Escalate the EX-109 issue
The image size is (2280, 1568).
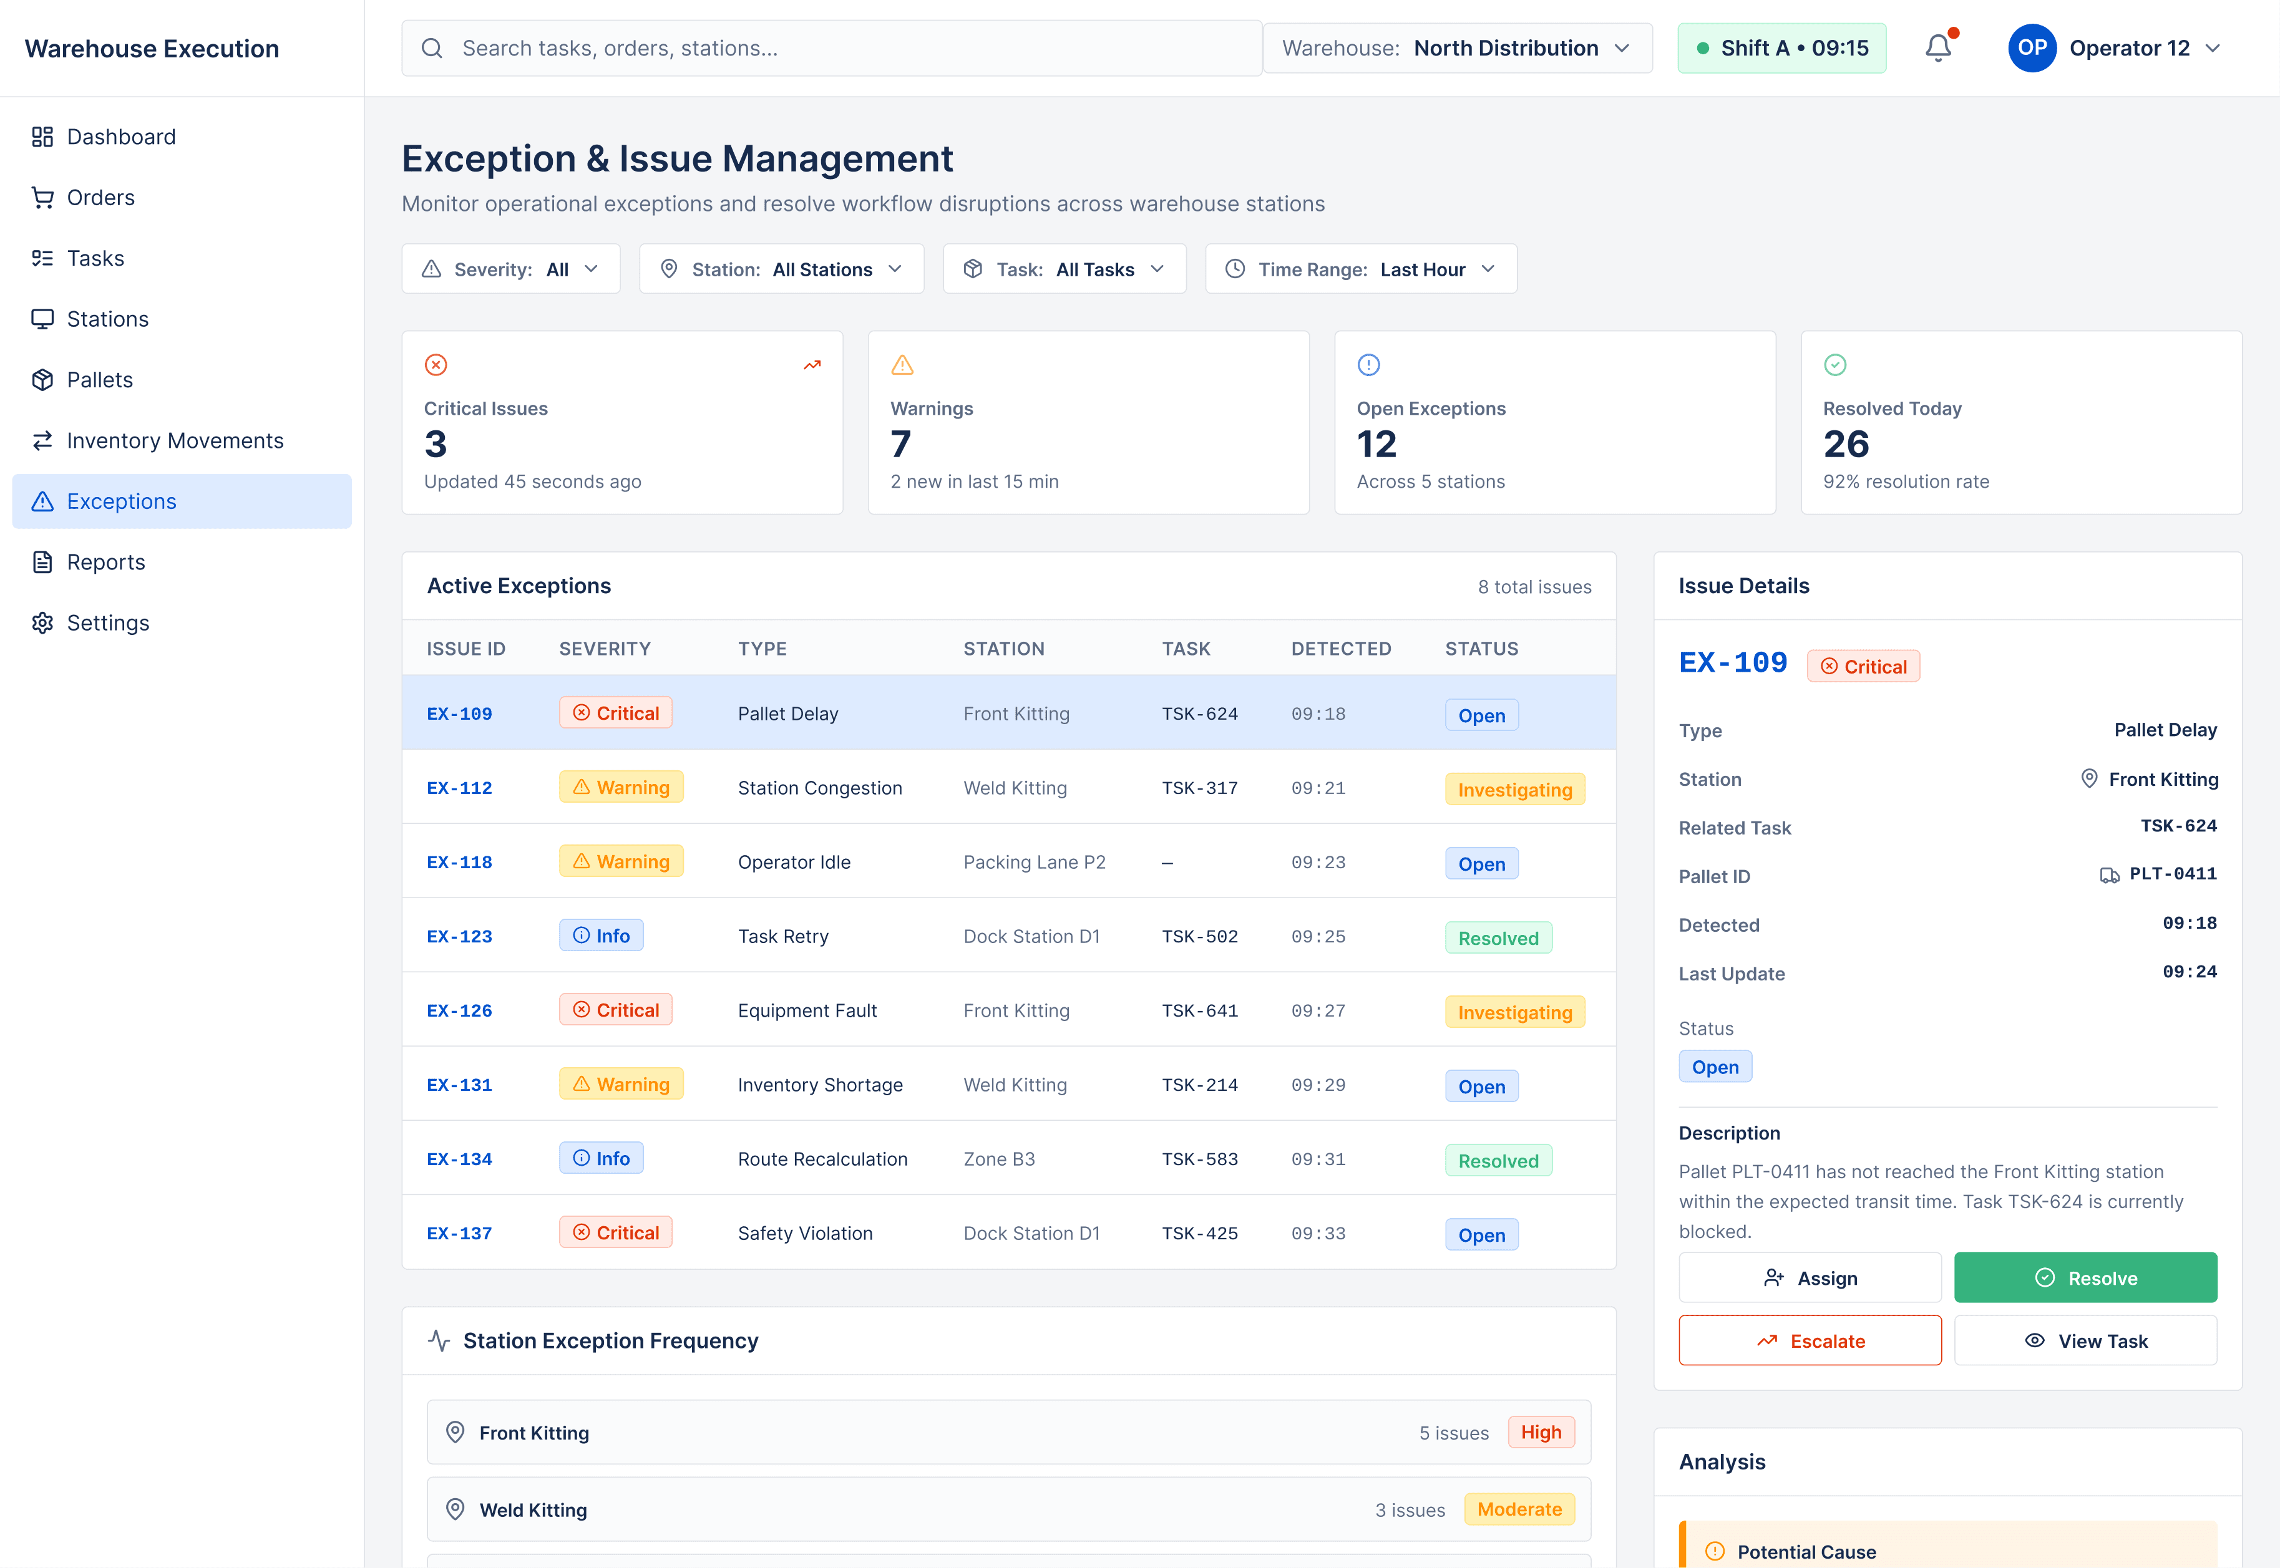click(1810, 1340)
